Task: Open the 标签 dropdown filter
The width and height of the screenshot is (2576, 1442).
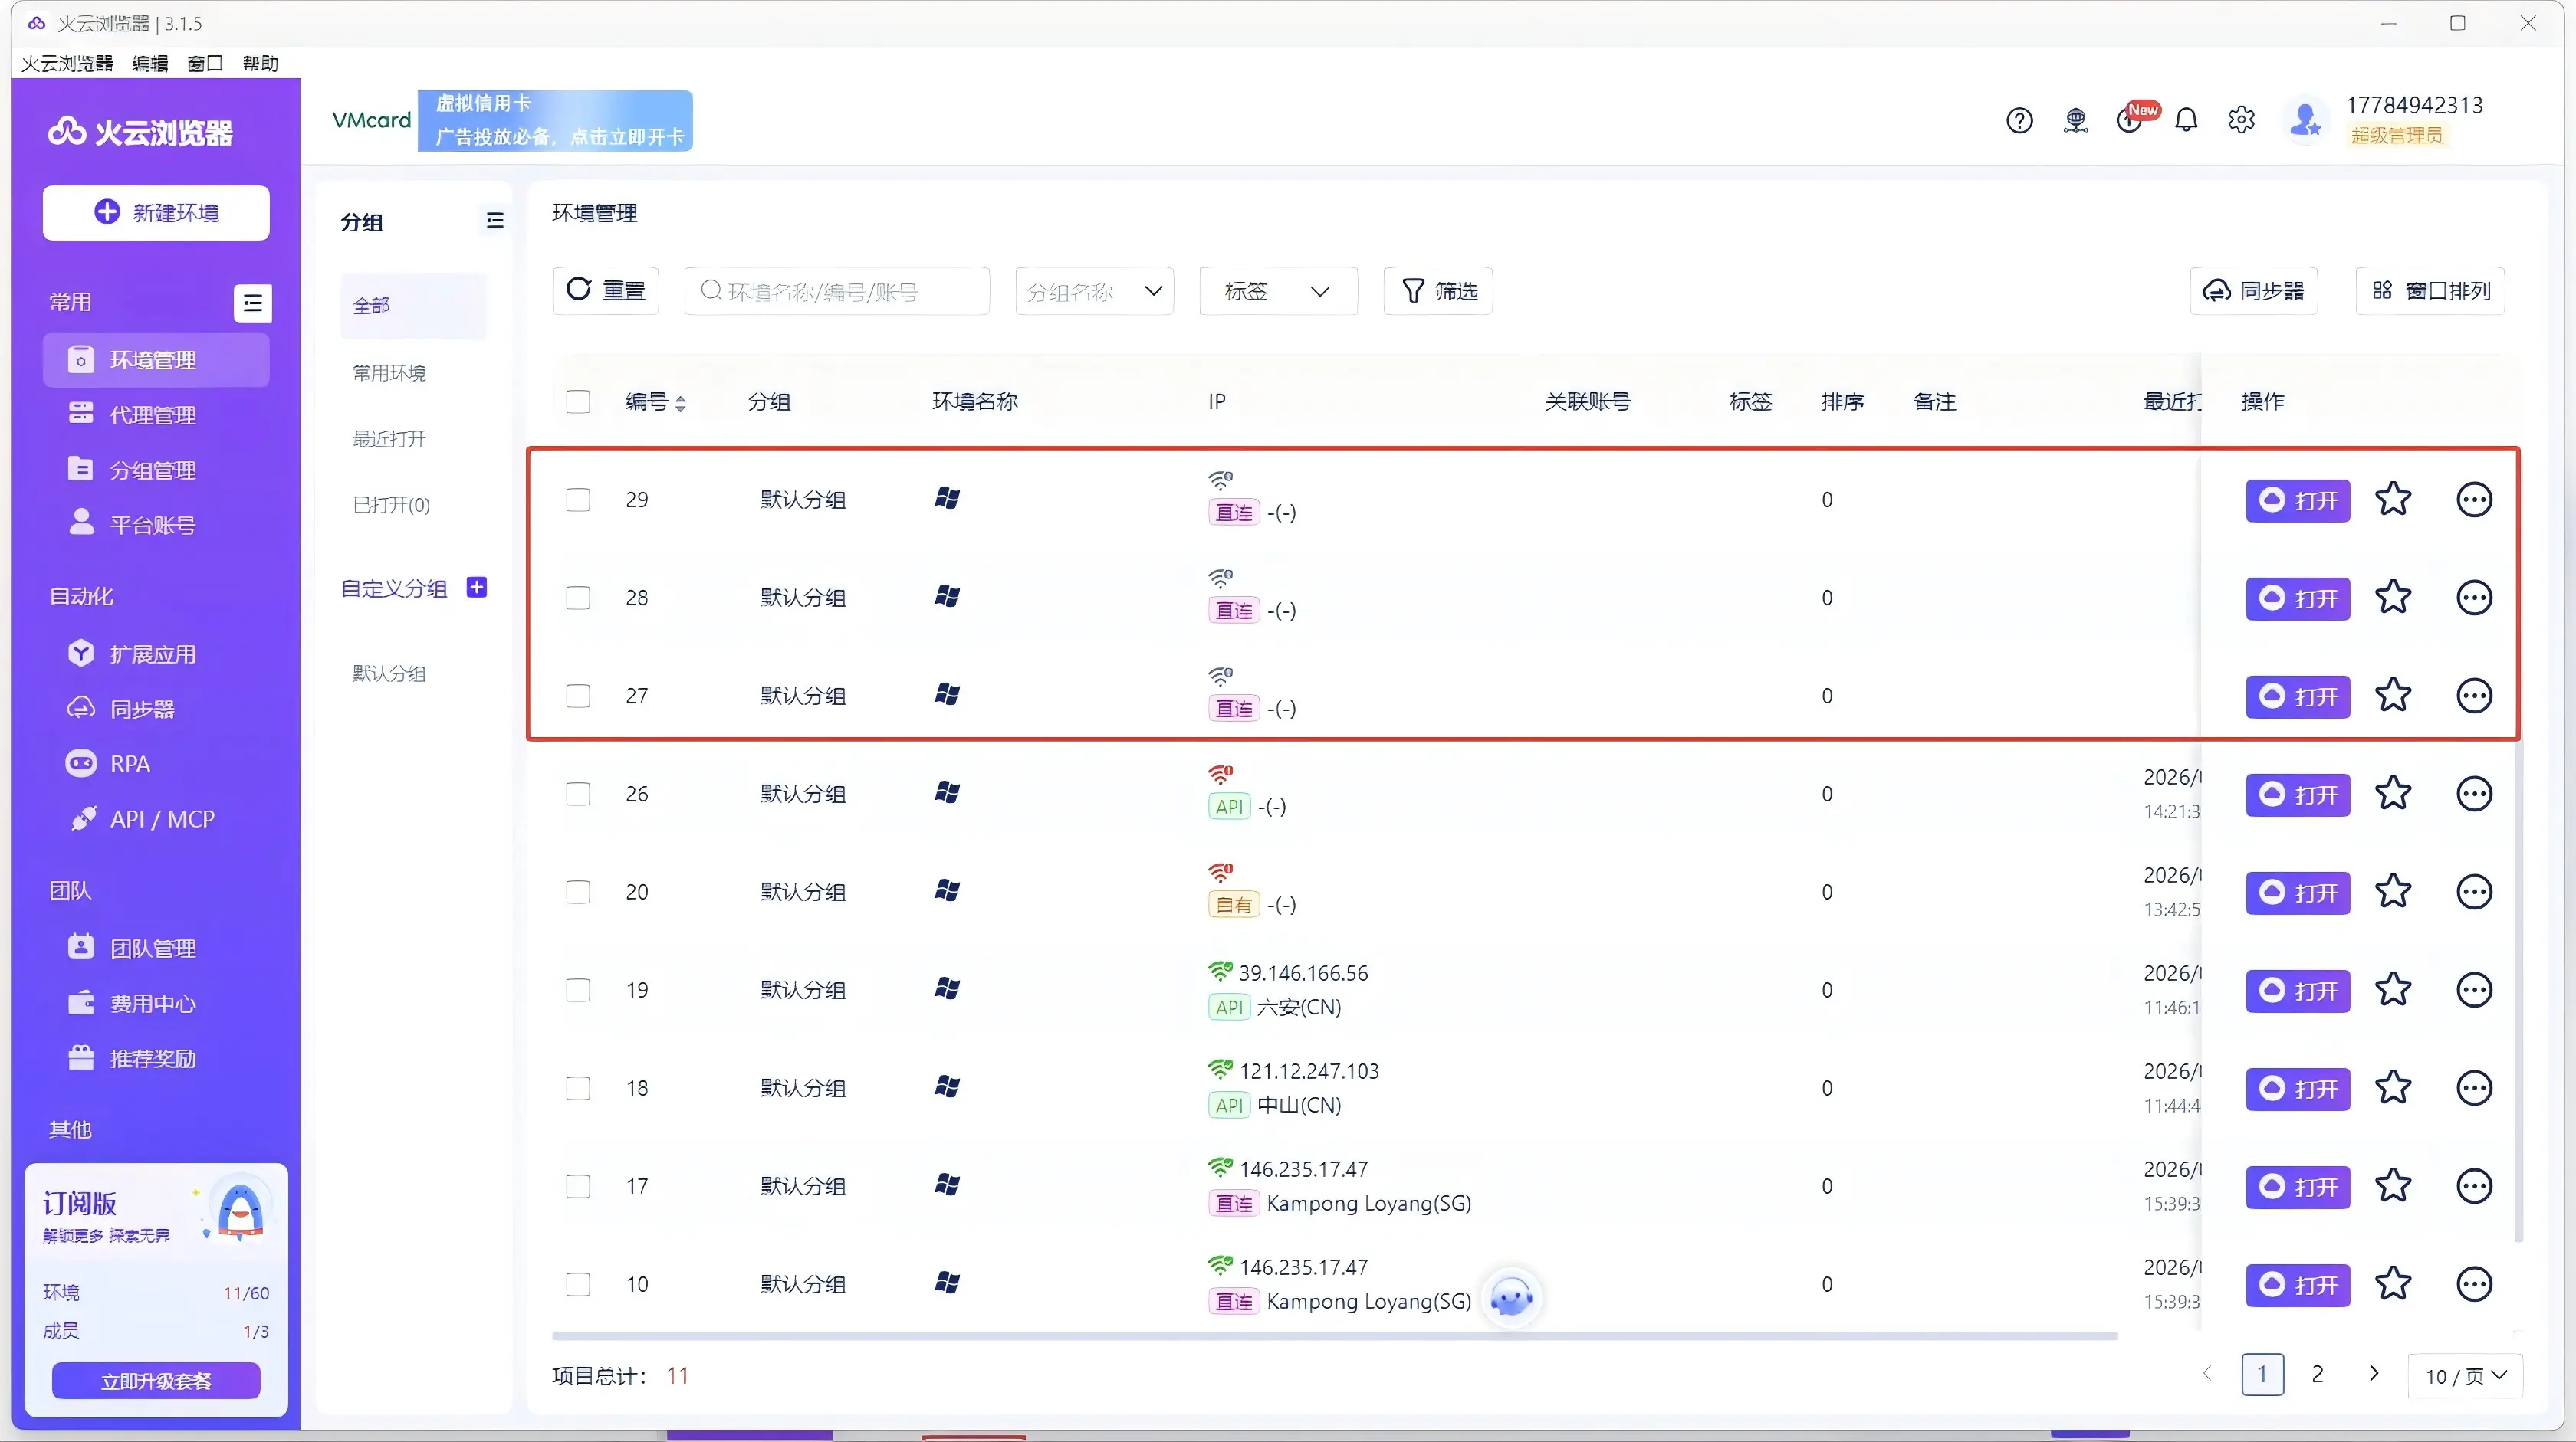Action: [x=1278, y=291]
